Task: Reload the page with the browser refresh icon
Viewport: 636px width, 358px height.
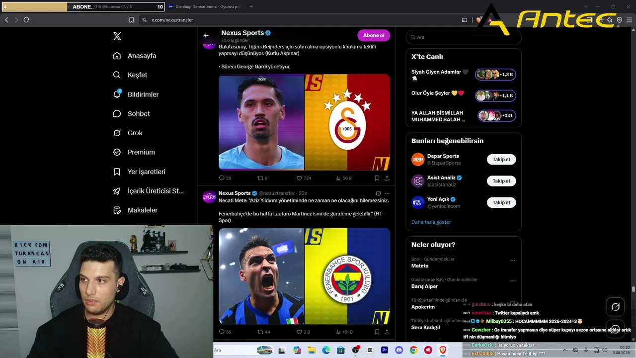Action: pyautogui.click(x=26, y=20)
